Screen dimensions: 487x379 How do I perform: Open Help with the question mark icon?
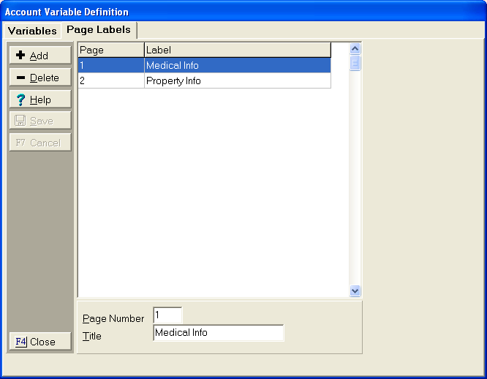tap(40, 100)
